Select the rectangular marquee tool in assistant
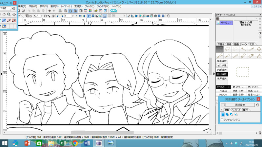The image size is (262, 147). pyautogui.click(x=220, y=49)
